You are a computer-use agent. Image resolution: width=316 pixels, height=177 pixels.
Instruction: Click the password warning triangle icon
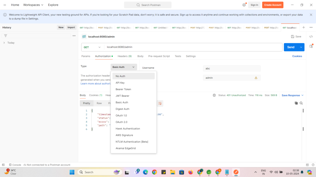point(256,78)
